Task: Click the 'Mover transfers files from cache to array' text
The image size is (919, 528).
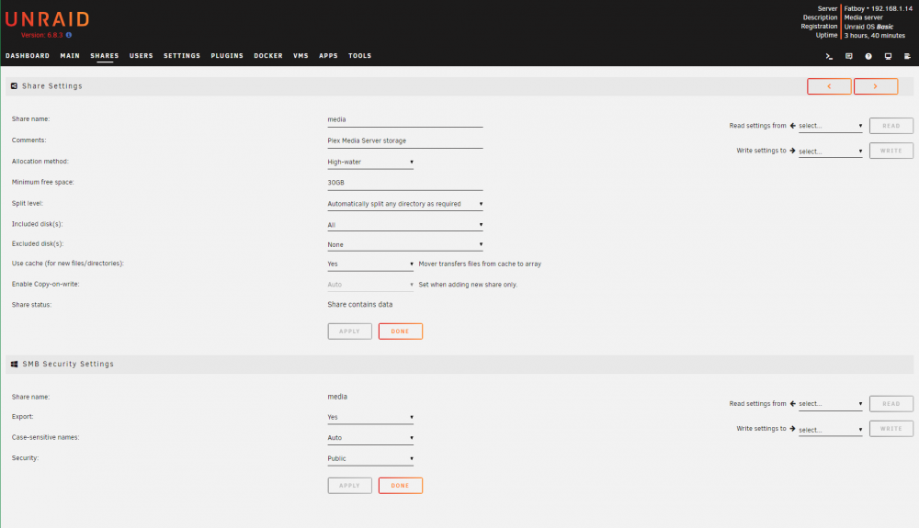Action: [x=480, y=264]
